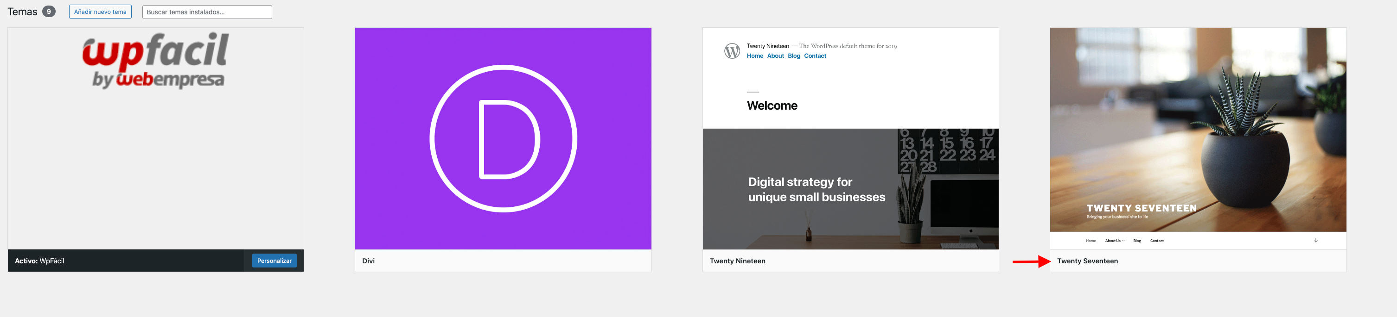Click About Us in Twenty Seventeen preview menu
Viewport: 1397px width, 317px height.
[x=1115, y=241]
